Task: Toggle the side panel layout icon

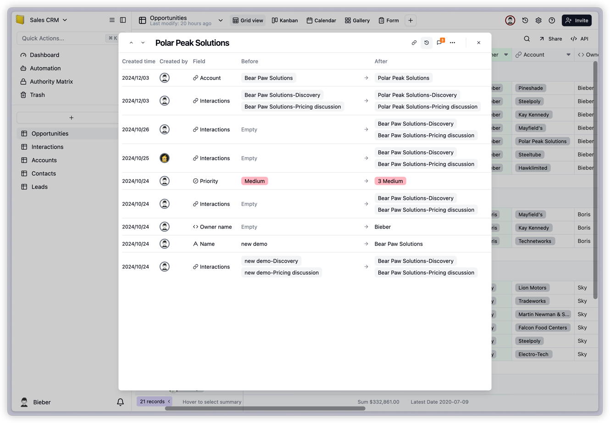Action: point(123,20)
